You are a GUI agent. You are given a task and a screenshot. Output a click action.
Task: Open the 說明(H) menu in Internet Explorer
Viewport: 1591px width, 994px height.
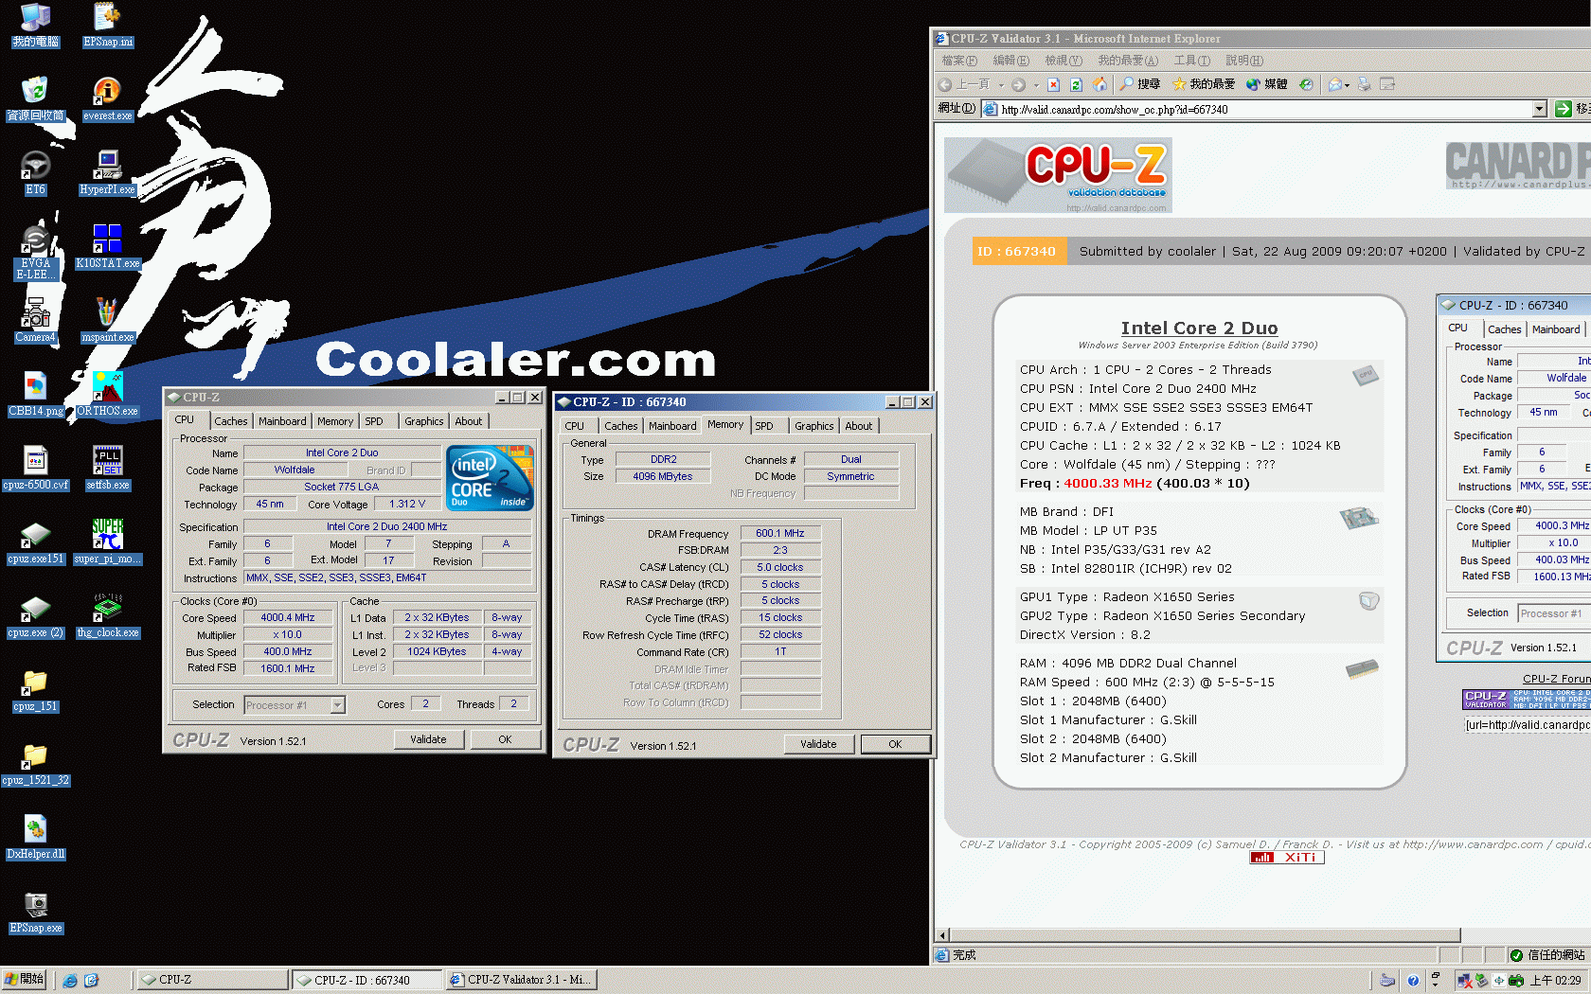(1244, 60)
